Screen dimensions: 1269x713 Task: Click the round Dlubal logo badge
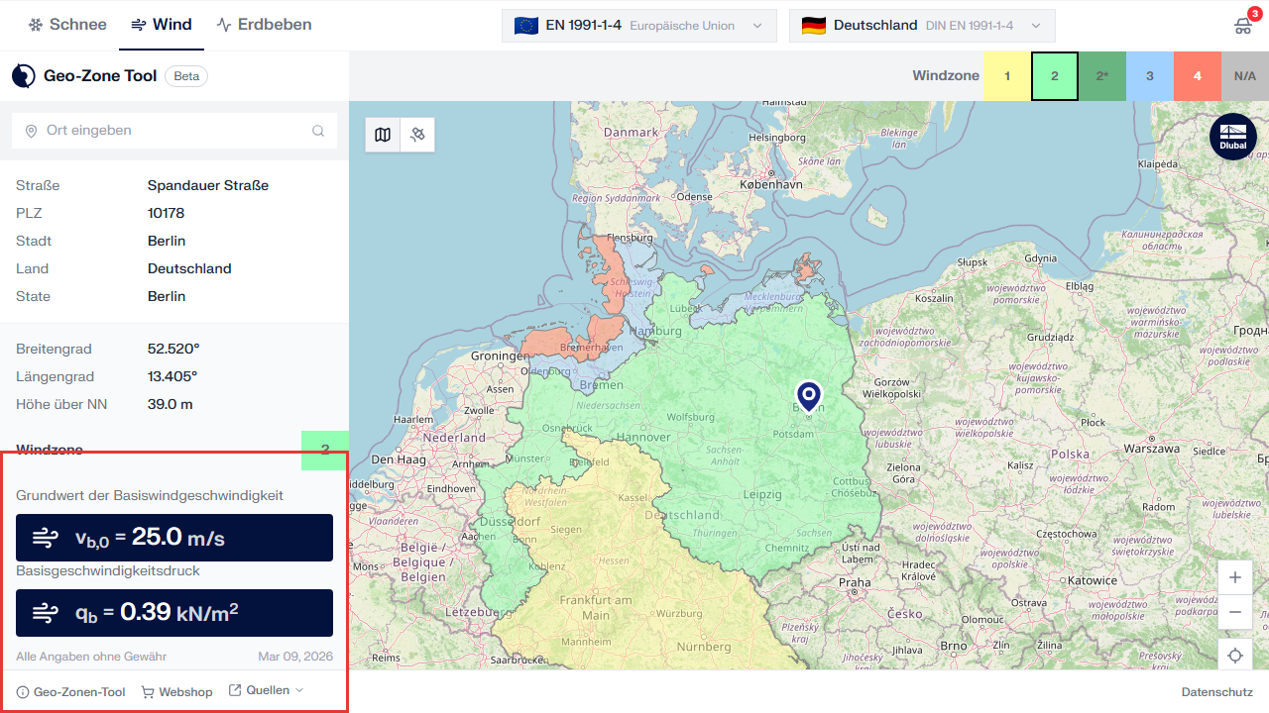1232,137
